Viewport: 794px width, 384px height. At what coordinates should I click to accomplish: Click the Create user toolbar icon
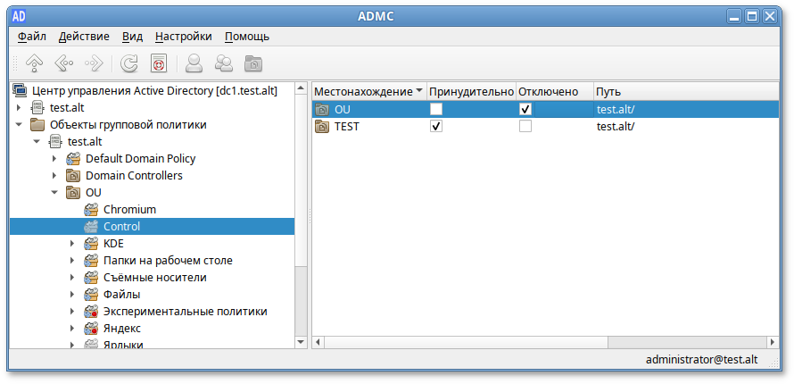[x=194, y=63]
